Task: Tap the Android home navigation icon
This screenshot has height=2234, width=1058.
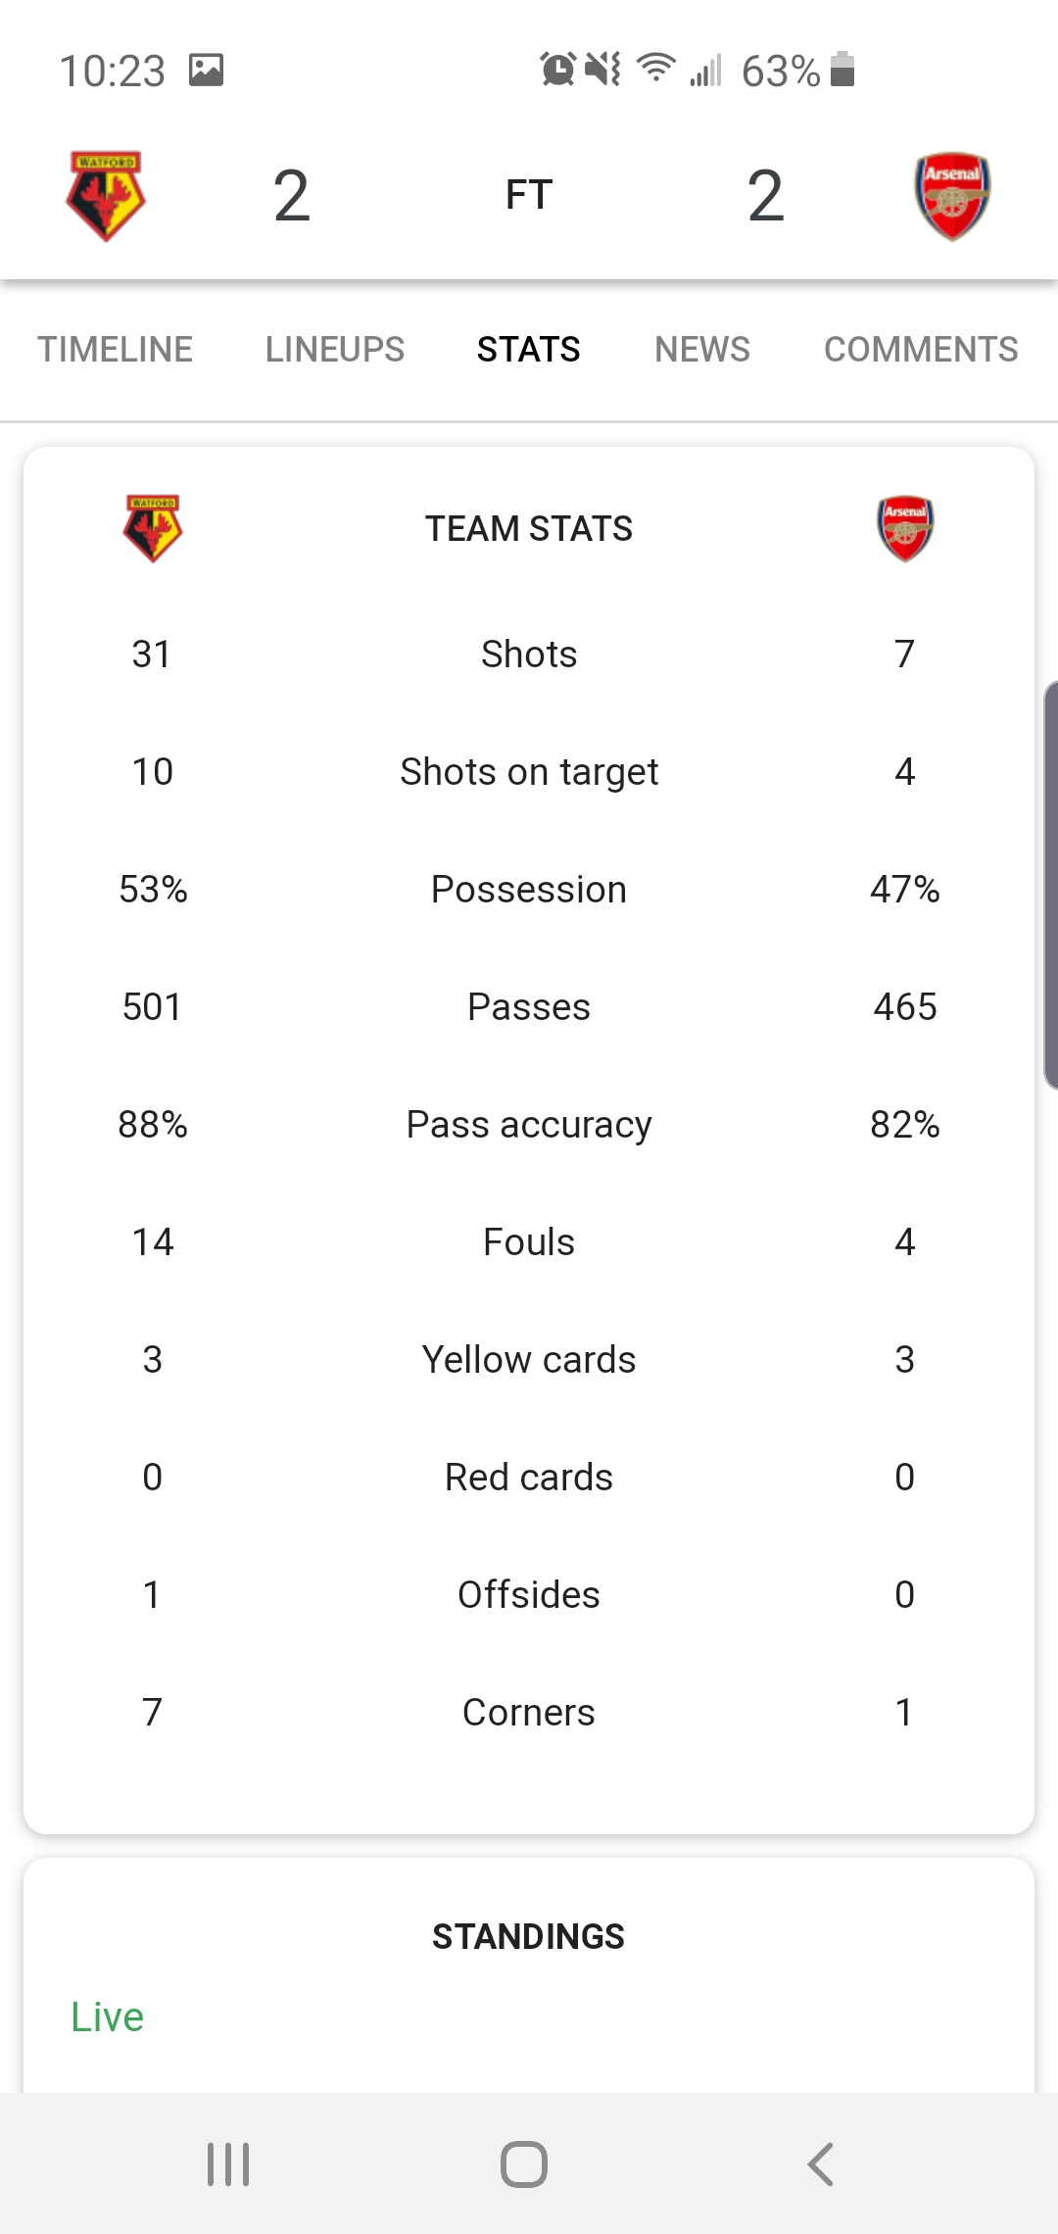Action: tap(524, 2163)
